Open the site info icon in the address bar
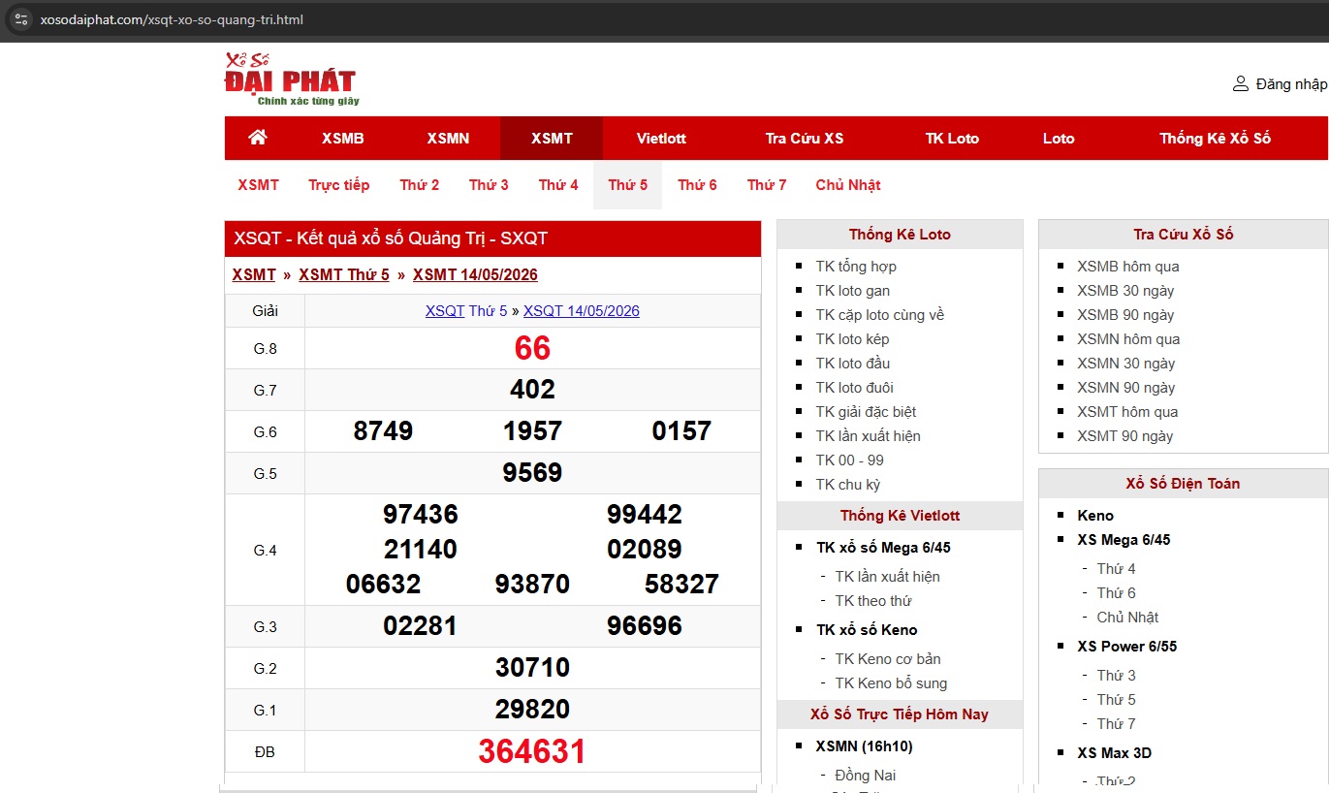The image size is (1329, 793). (21, 19)
